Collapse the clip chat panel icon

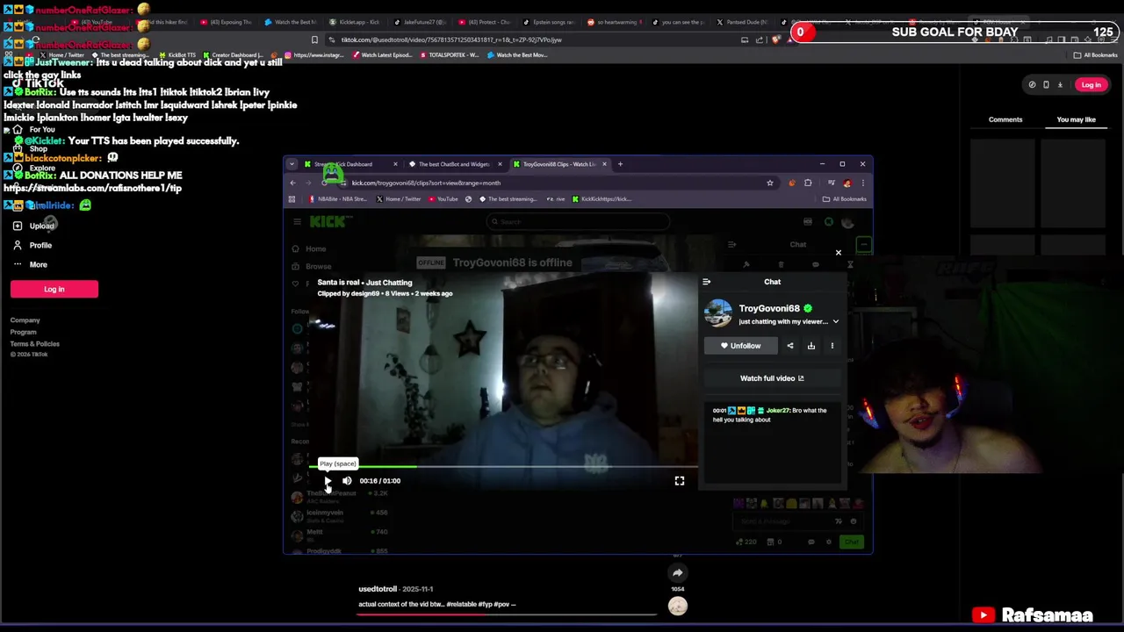(x=707, y=282)
